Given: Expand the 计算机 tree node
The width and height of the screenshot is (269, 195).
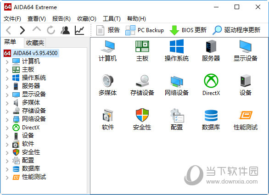Looking at the screenshot, I should tap(7, 61).
